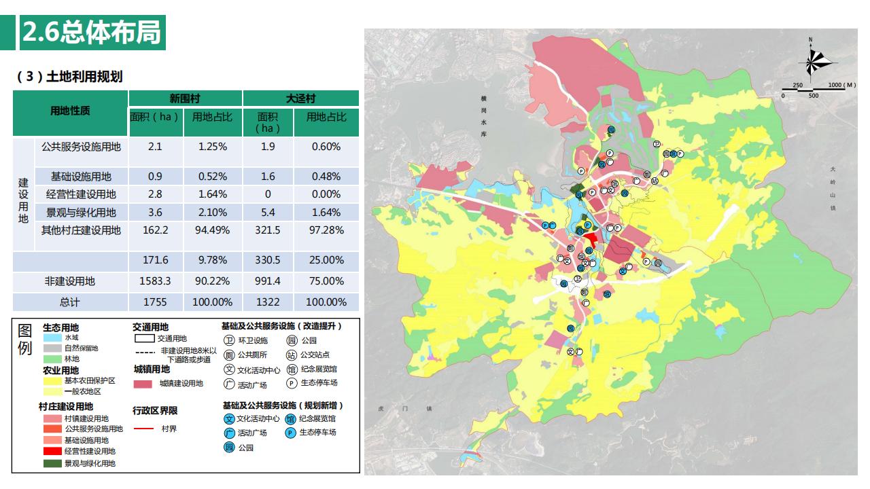The width and height of the screenshot is (870, 489).
Task: Click the 横岗水库 label on map
Action: tap(483, 117)
